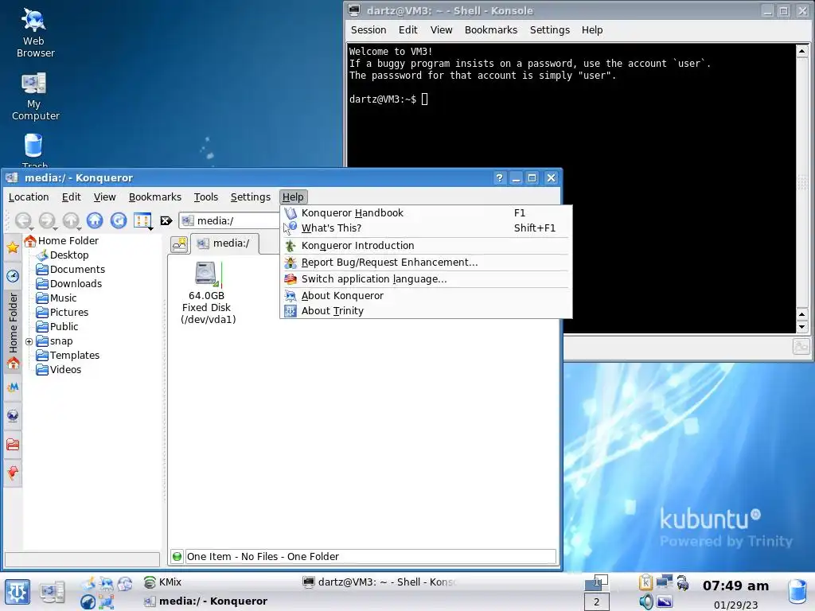Activate the Konsole window from the taskbar
815x611 pixels.
379,582
